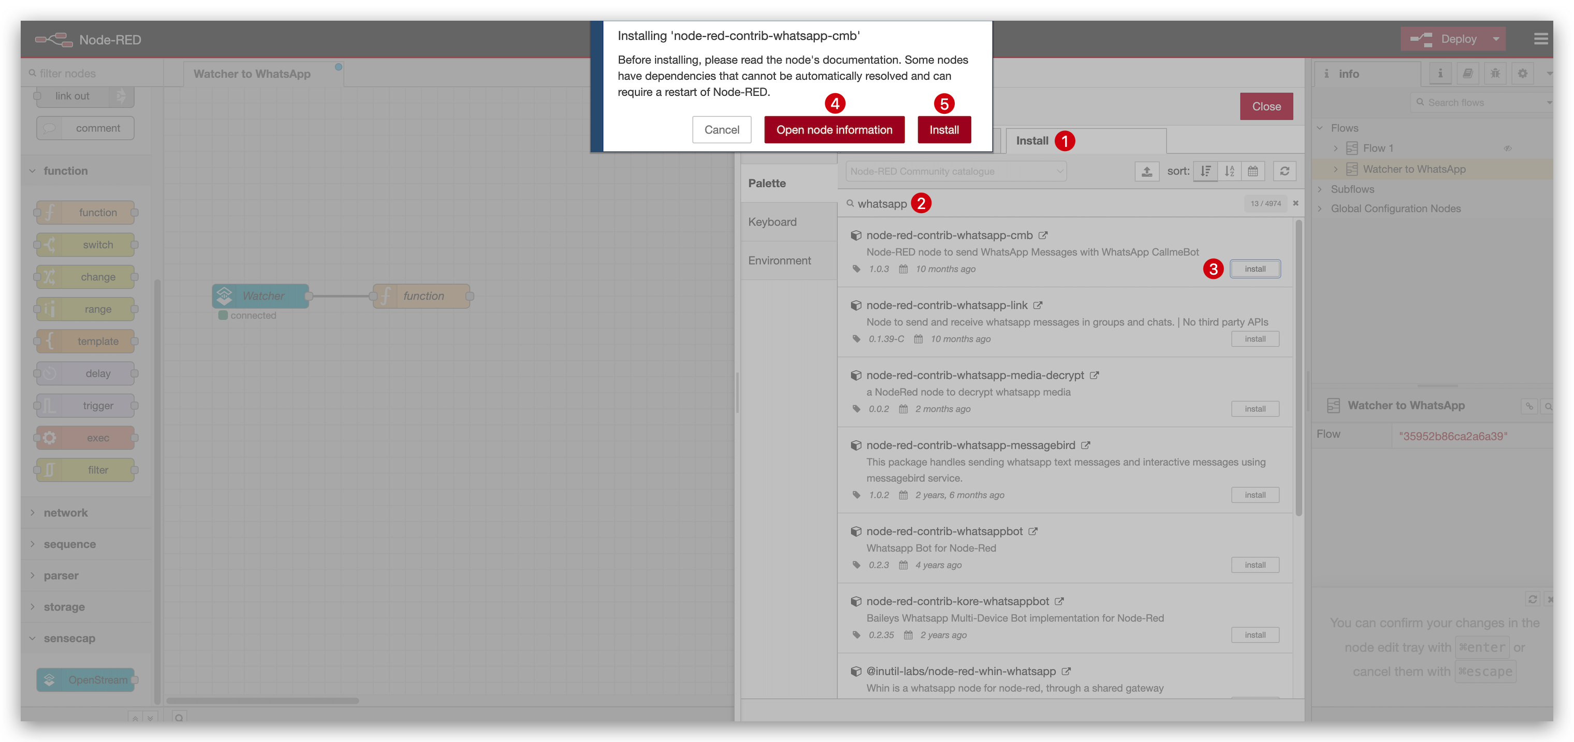Click Open node information button
The height and width of the screenshot is (742, 1574).
click(834, 129)
